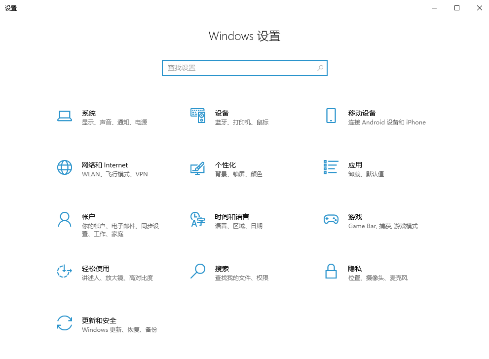Maximize the 设置 window
The image size is (489, 359).
click(x=457, y=8)
